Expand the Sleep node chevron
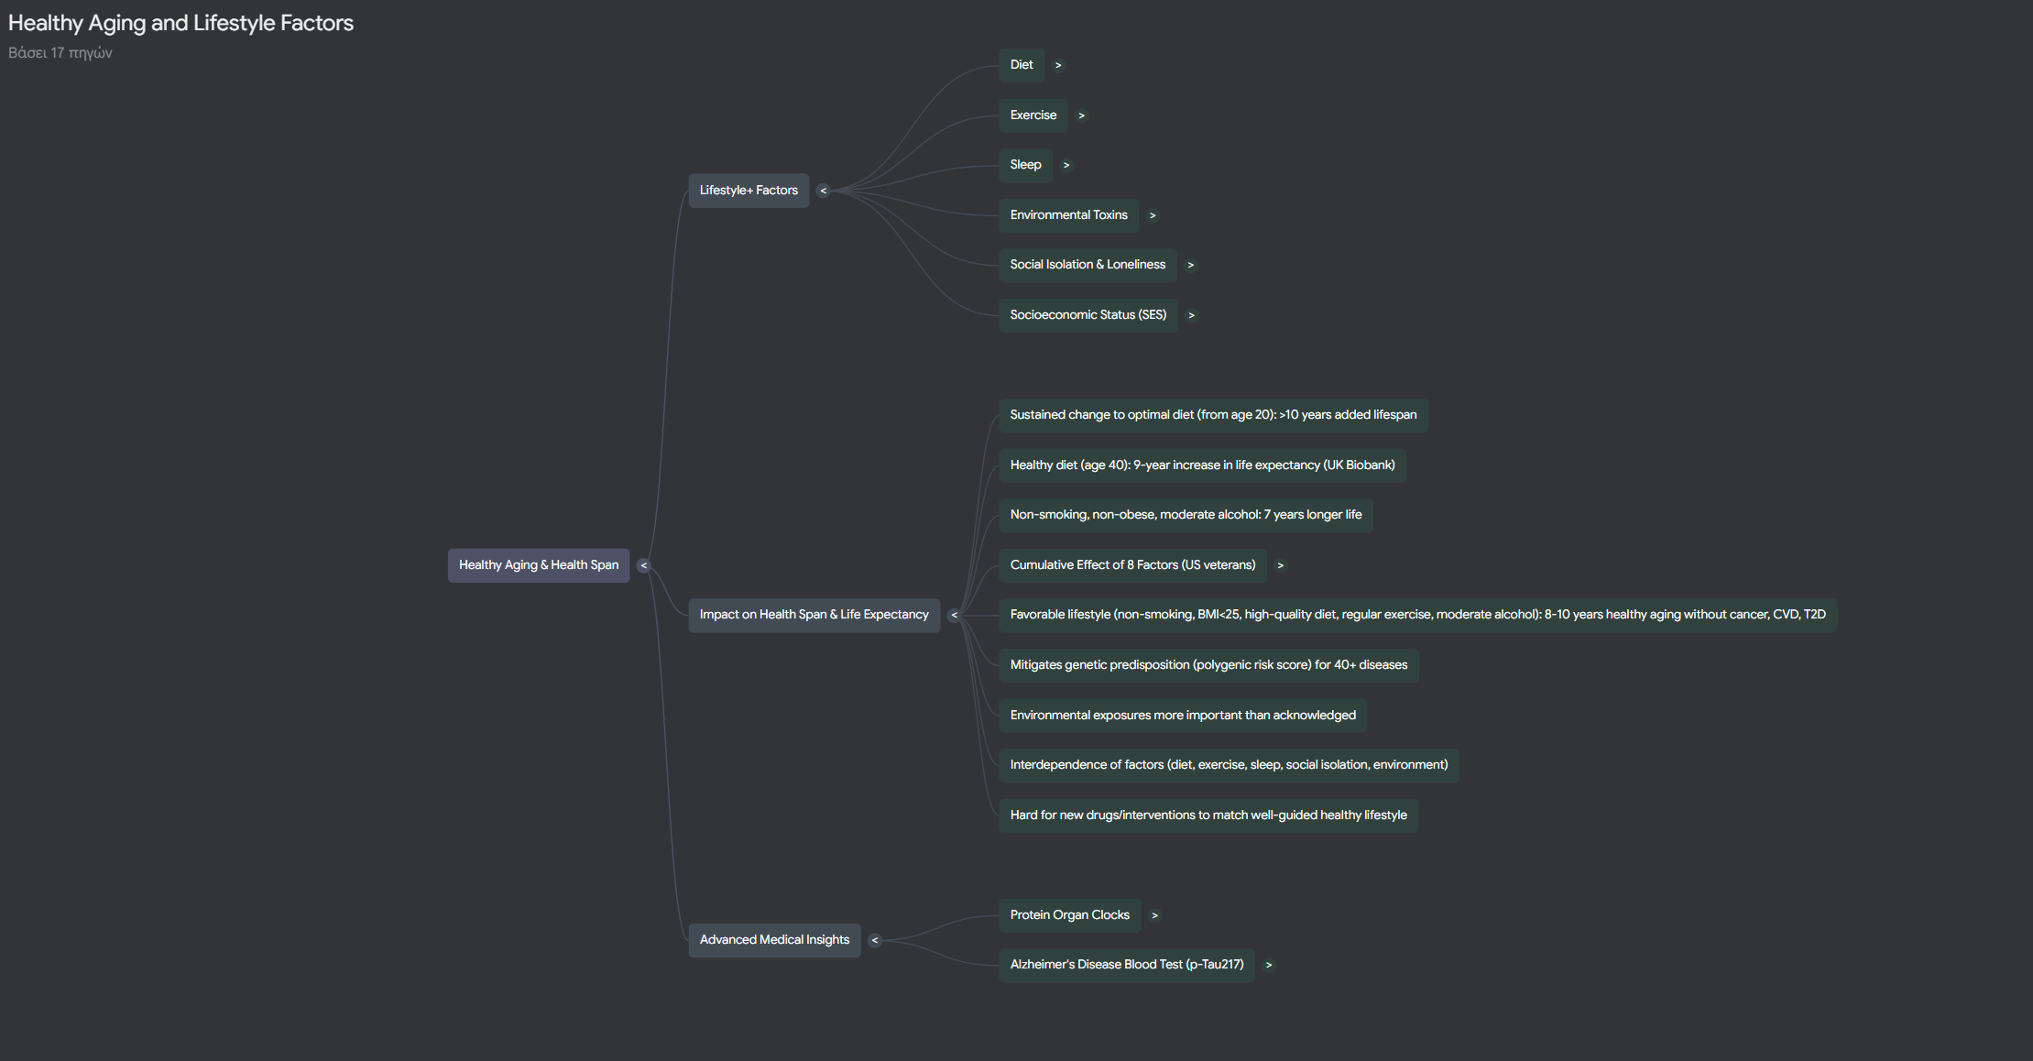 click(x=1066, y=165)
